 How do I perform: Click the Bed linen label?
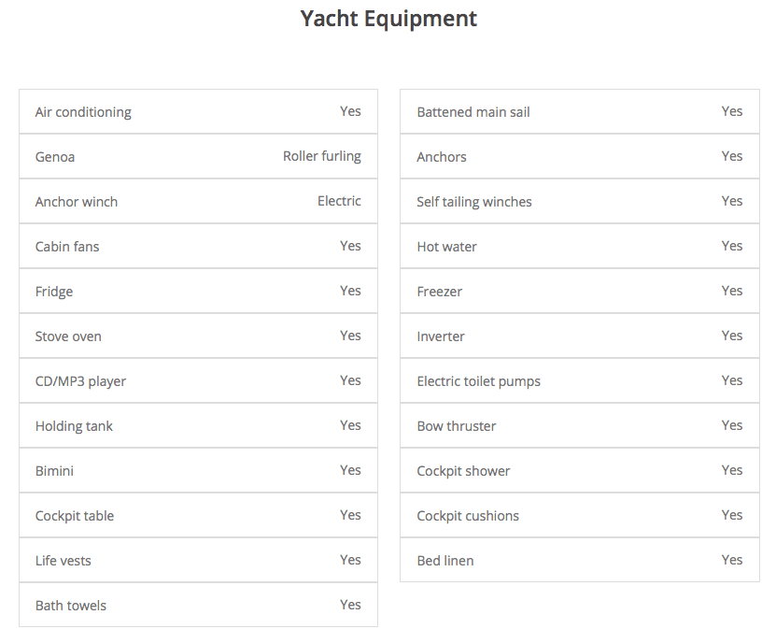tap(445, 561)
